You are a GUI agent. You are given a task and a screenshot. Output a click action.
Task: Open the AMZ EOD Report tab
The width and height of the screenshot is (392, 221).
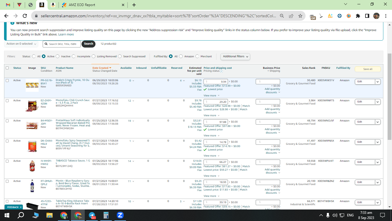93,5
